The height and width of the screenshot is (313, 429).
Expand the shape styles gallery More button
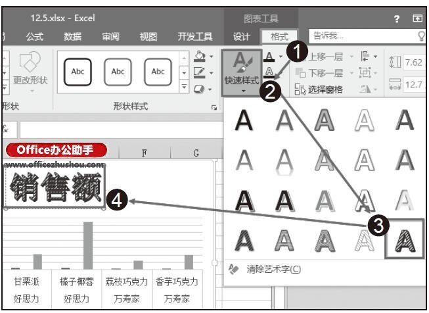point(184,87)
